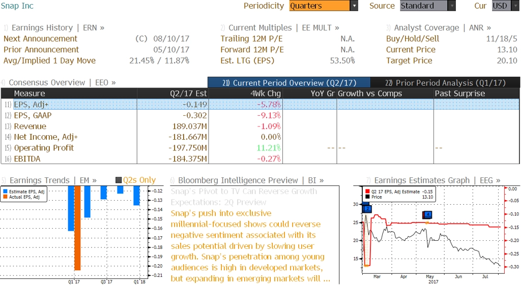Viewport: 521px width, 285px height.
Task: Switch to Prior Period Analysis (Q1/17) tab
Action: [x=445, y=83]
